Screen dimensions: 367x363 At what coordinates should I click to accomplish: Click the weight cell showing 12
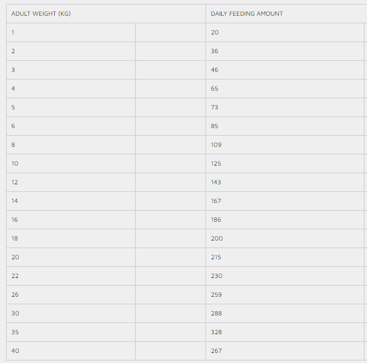pyautogui.click(x=15, y=182)
